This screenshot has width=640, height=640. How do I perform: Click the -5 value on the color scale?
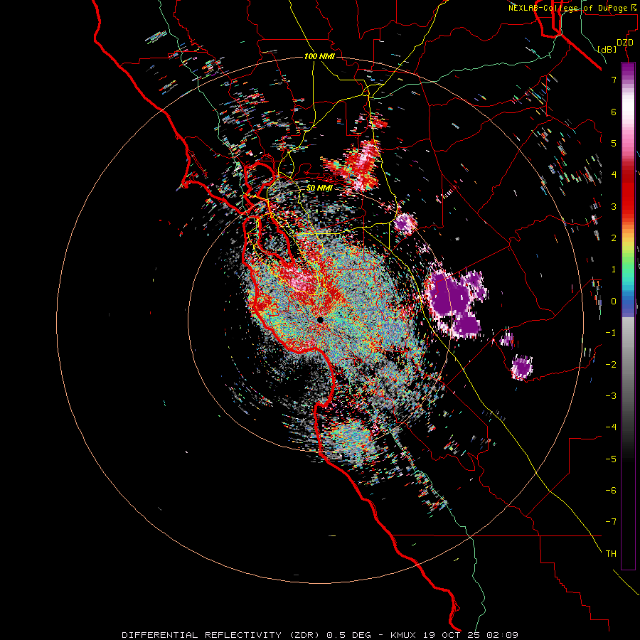(611, 459)
